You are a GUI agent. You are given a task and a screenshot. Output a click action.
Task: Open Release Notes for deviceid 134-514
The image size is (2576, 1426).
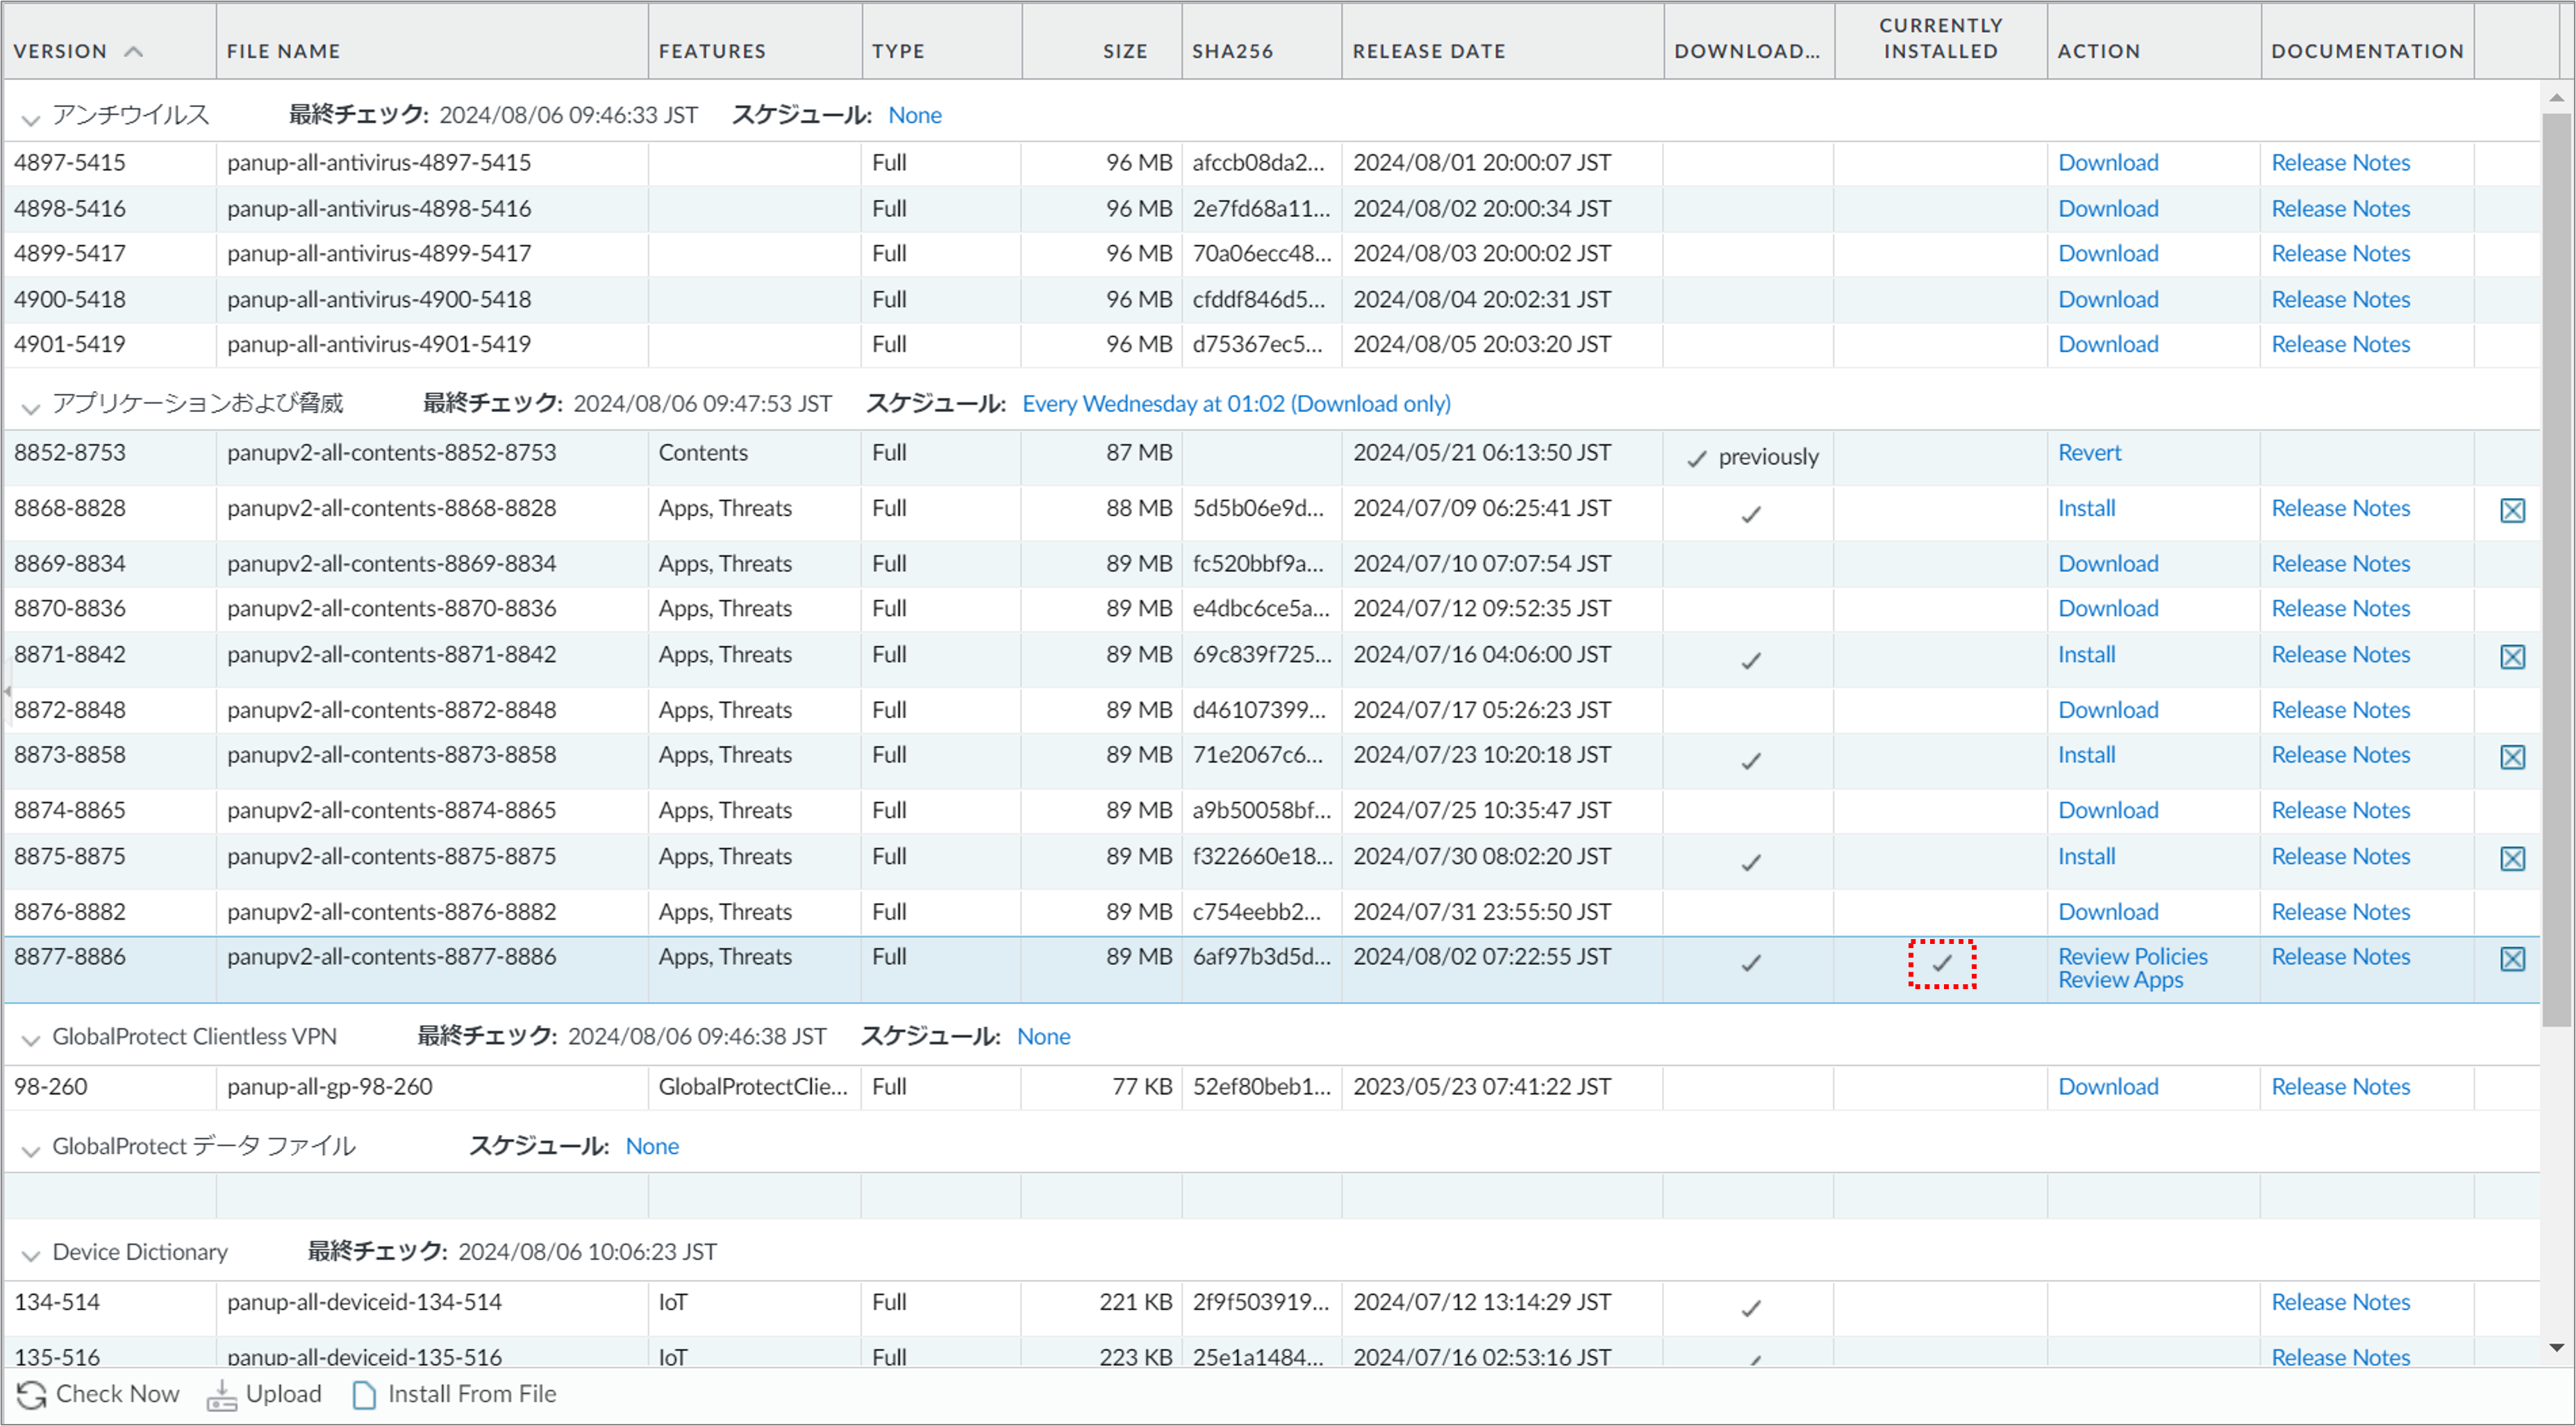coord(2340,1302)
